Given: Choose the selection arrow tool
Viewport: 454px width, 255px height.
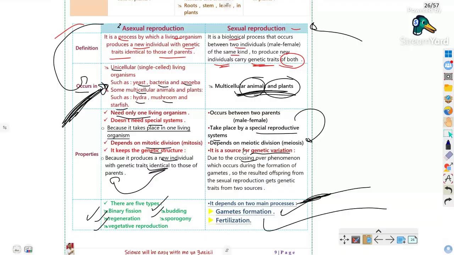Looking at the screenshot, I should click(448, 134).
